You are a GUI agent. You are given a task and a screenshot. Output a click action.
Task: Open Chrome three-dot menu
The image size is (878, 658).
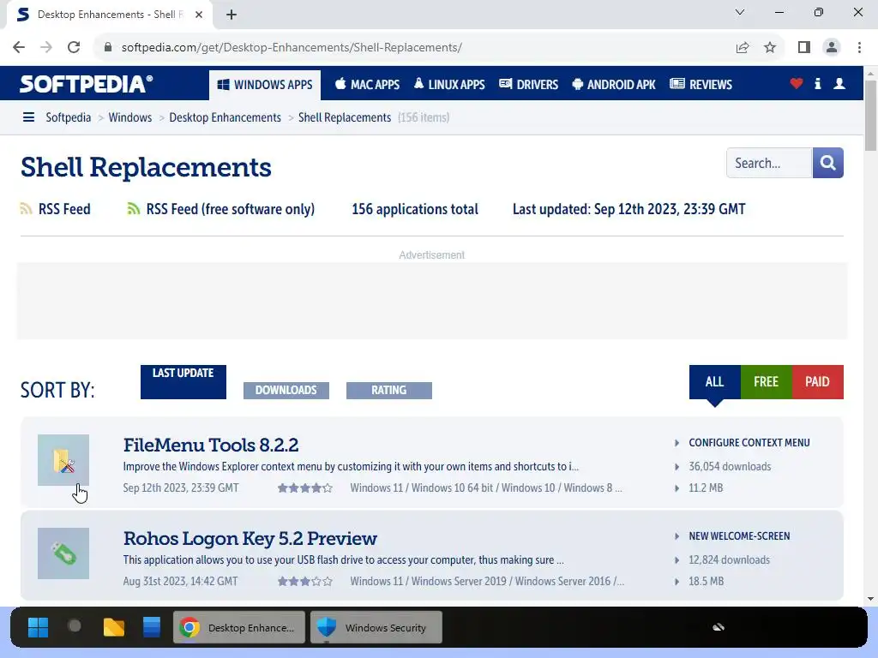859,47
